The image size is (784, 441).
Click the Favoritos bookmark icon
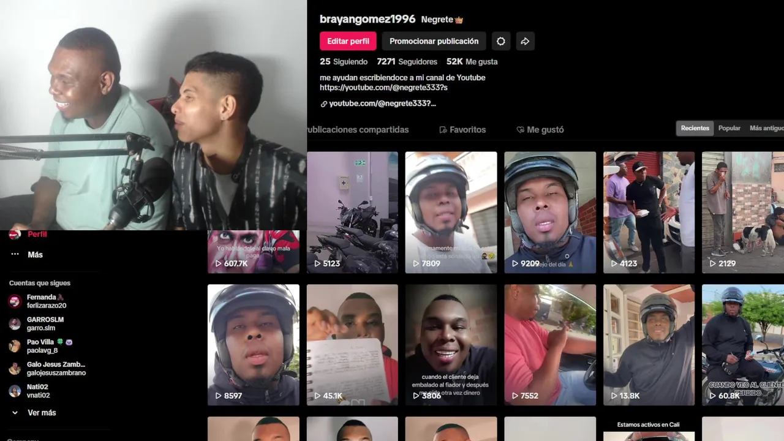443,130
